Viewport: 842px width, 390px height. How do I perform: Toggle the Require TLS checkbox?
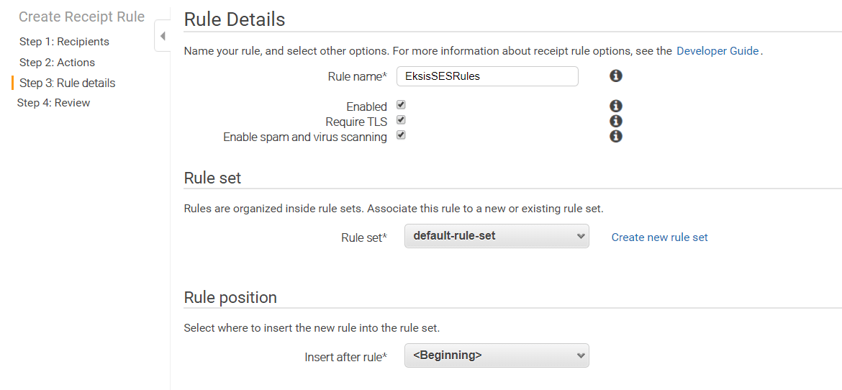coord(401,119)
